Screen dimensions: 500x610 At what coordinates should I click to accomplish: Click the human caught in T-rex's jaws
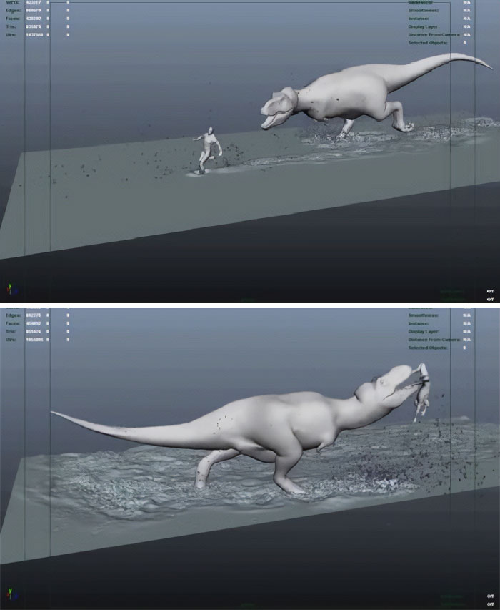pos(423,390)
